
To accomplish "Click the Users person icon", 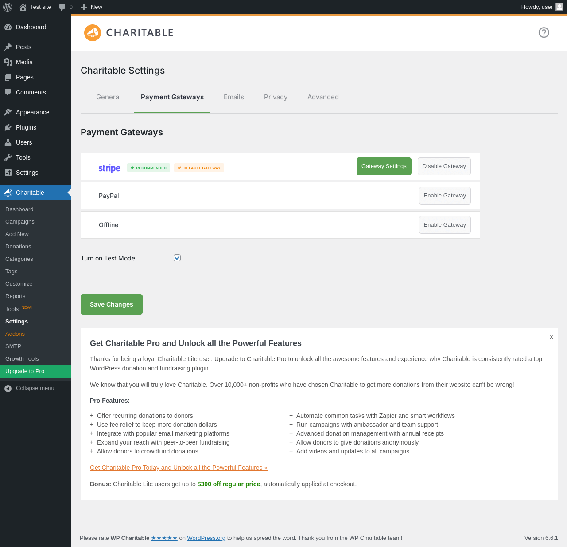I will point(8,142).
